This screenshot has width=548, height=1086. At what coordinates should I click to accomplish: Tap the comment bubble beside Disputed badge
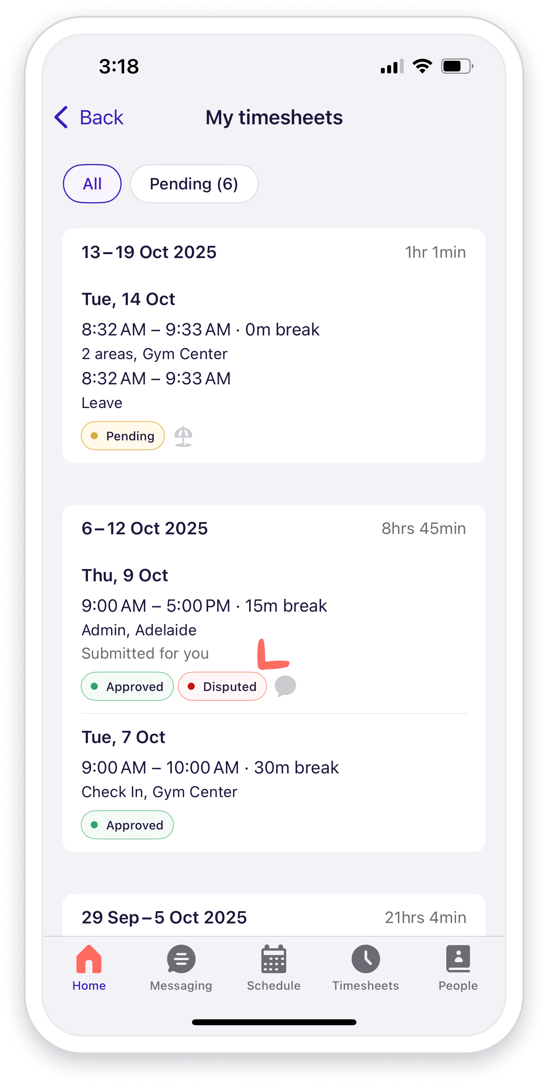pos(285,686)
